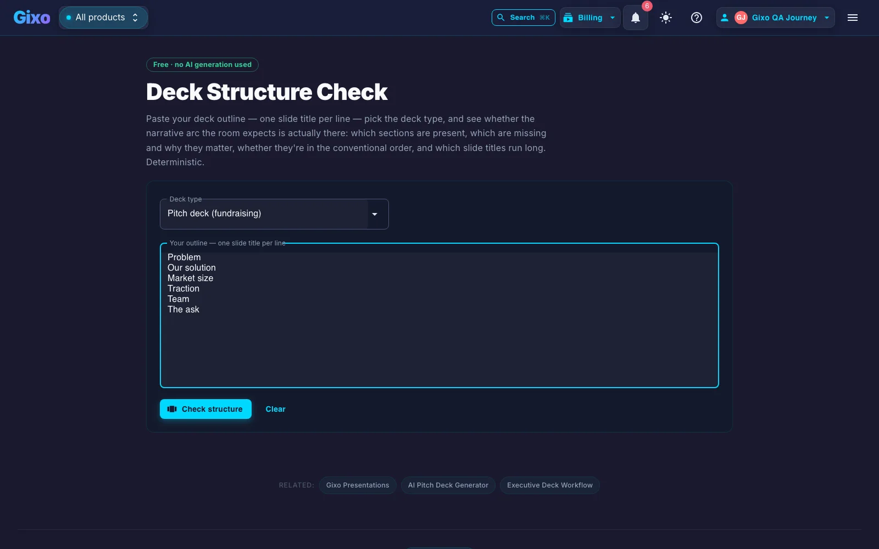Viewport: 879px width, 549px height.
Task: Click the slides icon in Check structure
Action: pyautogui.click(x=172, y=409)
